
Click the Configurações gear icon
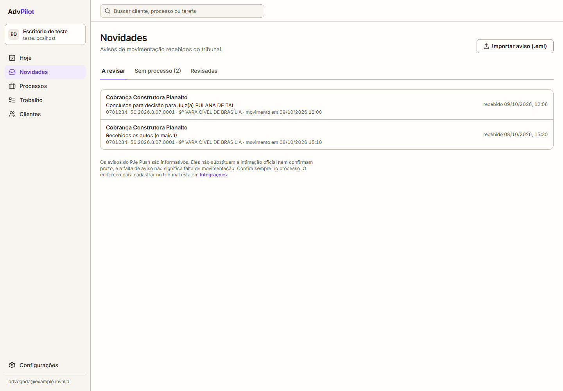[12, 365]
